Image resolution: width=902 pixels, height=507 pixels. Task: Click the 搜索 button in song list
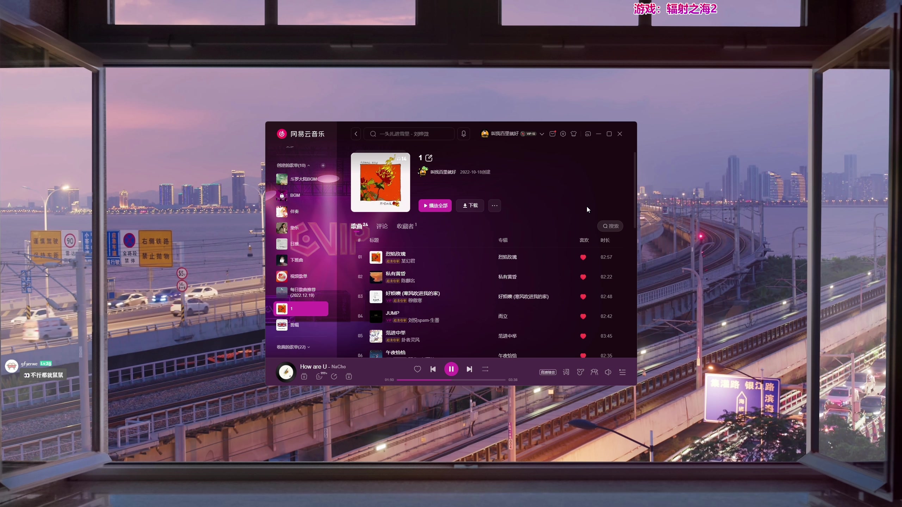point(611,226)
